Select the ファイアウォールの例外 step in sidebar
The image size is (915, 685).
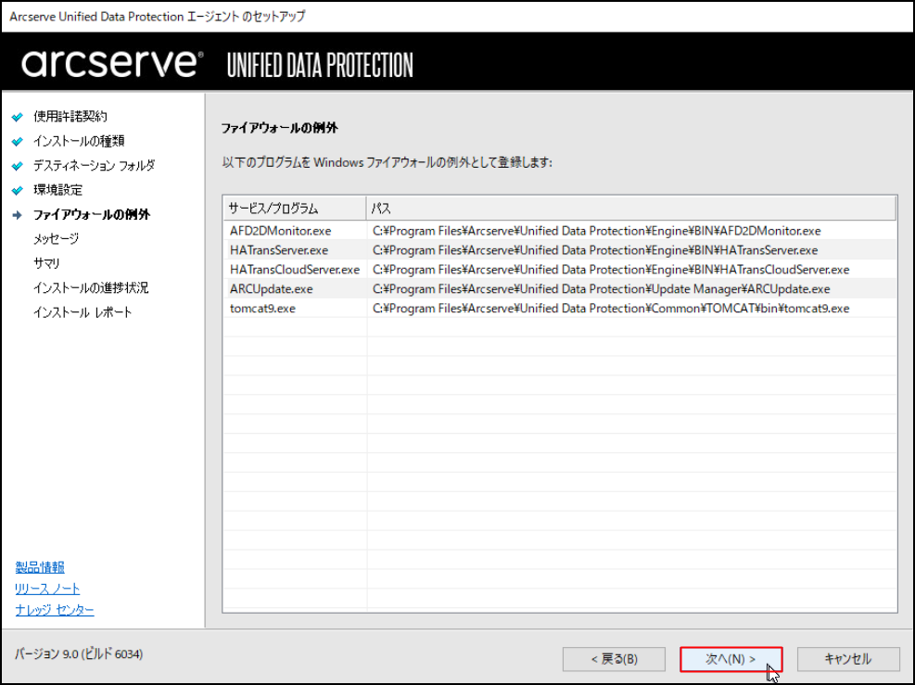click(92, 215)
